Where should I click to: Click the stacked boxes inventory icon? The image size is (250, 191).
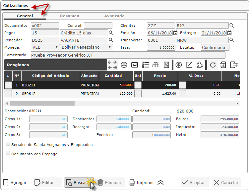tap(156, 65)
